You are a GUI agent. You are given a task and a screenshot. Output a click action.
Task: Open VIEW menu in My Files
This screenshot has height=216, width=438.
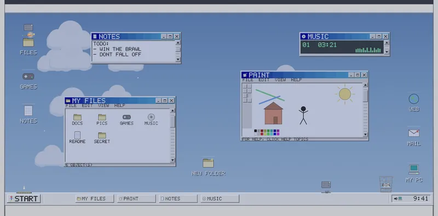click(103, 106)
